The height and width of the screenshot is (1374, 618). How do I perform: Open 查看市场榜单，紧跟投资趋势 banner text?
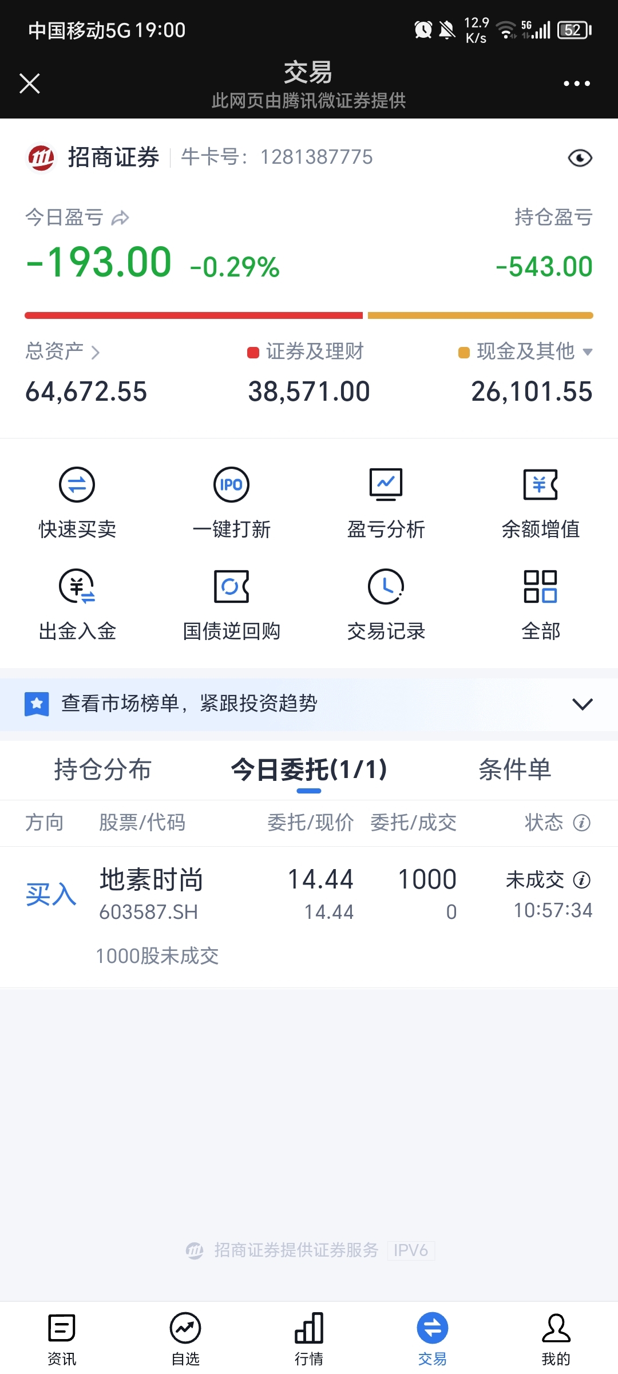(x=189, y=703)
